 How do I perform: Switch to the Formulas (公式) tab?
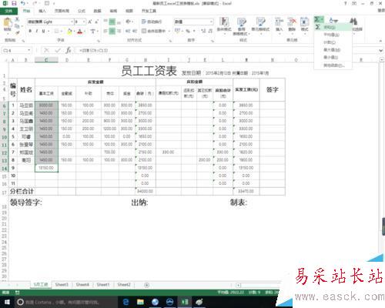point(82,11)
